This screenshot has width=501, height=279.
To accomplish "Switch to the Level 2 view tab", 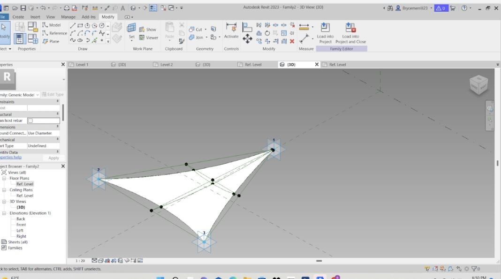I will pos(167,65).
